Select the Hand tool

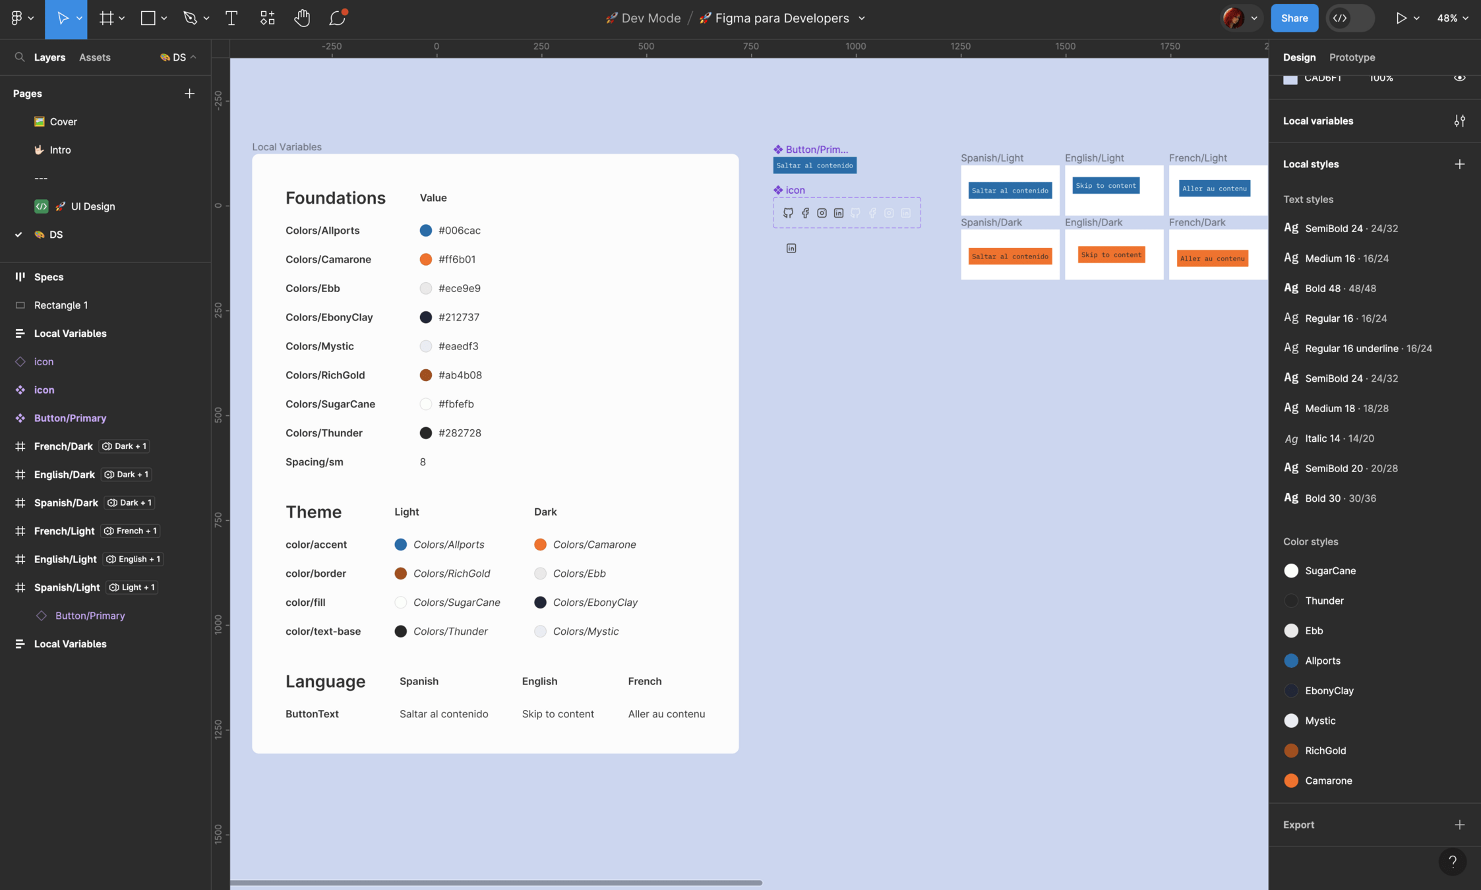click(x=302, y=18)
